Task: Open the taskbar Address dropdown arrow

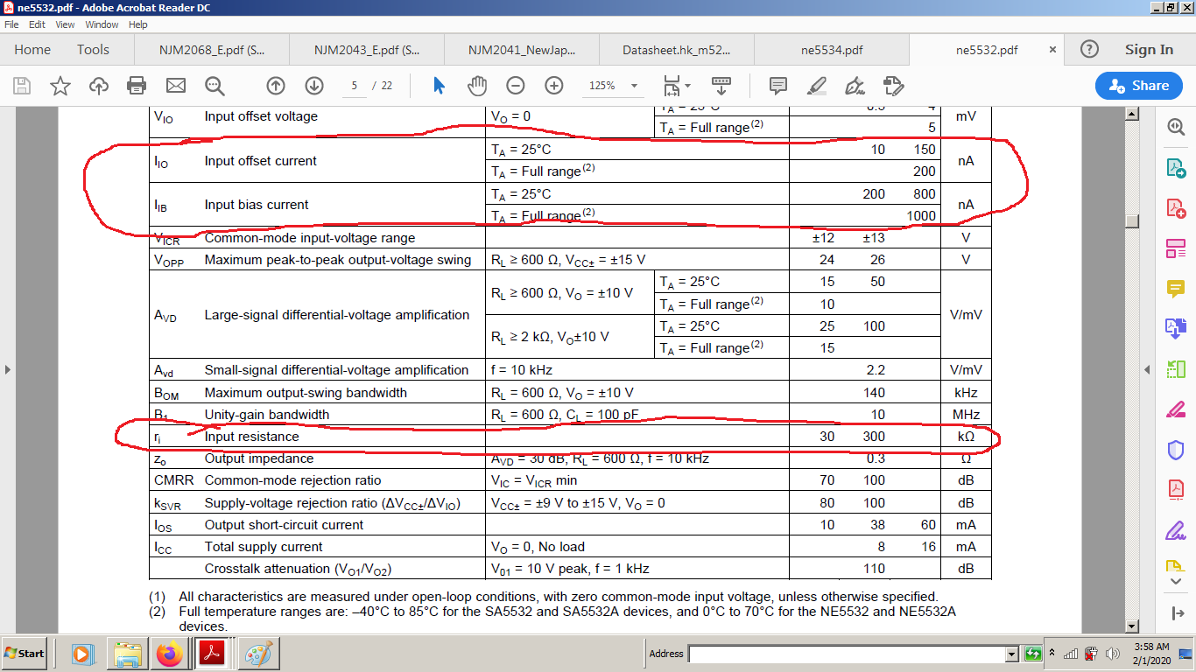Action: (x=1012, y=654)
